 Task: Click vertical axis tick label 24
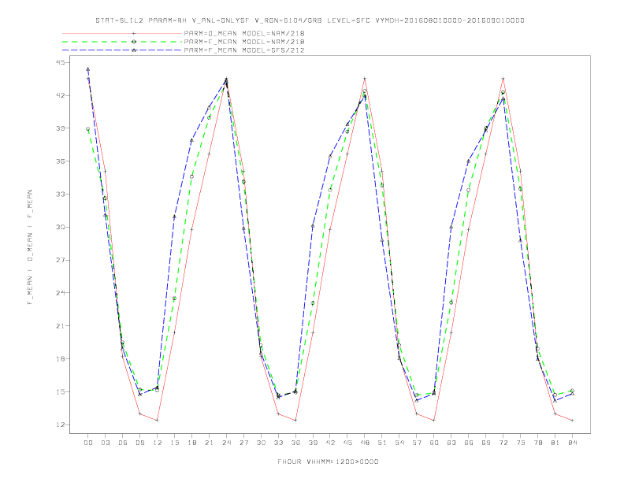coord(61,293)
